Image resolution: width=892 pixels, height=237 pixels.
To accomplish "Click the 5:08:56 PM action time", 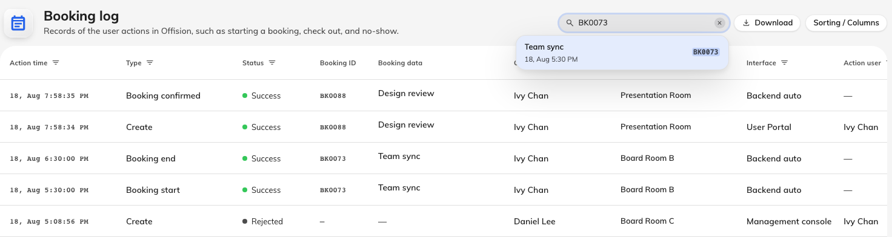I will (49, 221).
